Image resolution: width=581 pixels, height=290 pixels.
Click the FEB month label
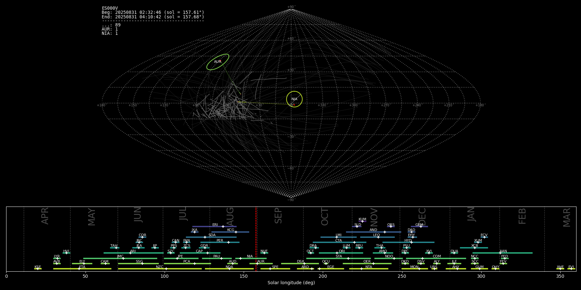click(x=522, y=216)
